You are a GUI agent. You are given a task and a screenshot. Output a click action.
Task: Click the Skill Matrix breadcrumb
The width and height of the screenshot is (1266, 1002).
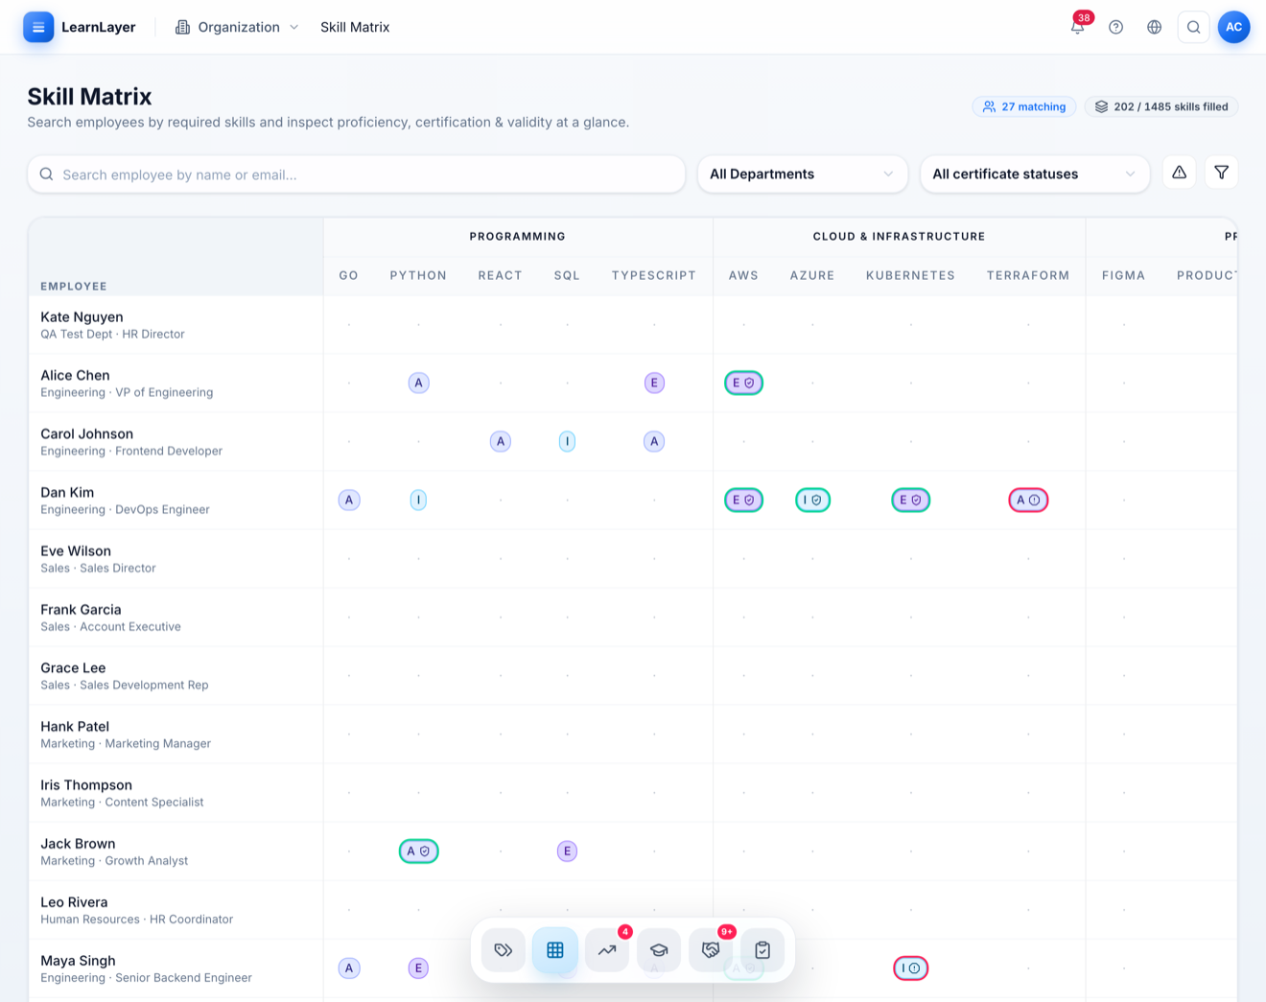[x=355, y=27]
